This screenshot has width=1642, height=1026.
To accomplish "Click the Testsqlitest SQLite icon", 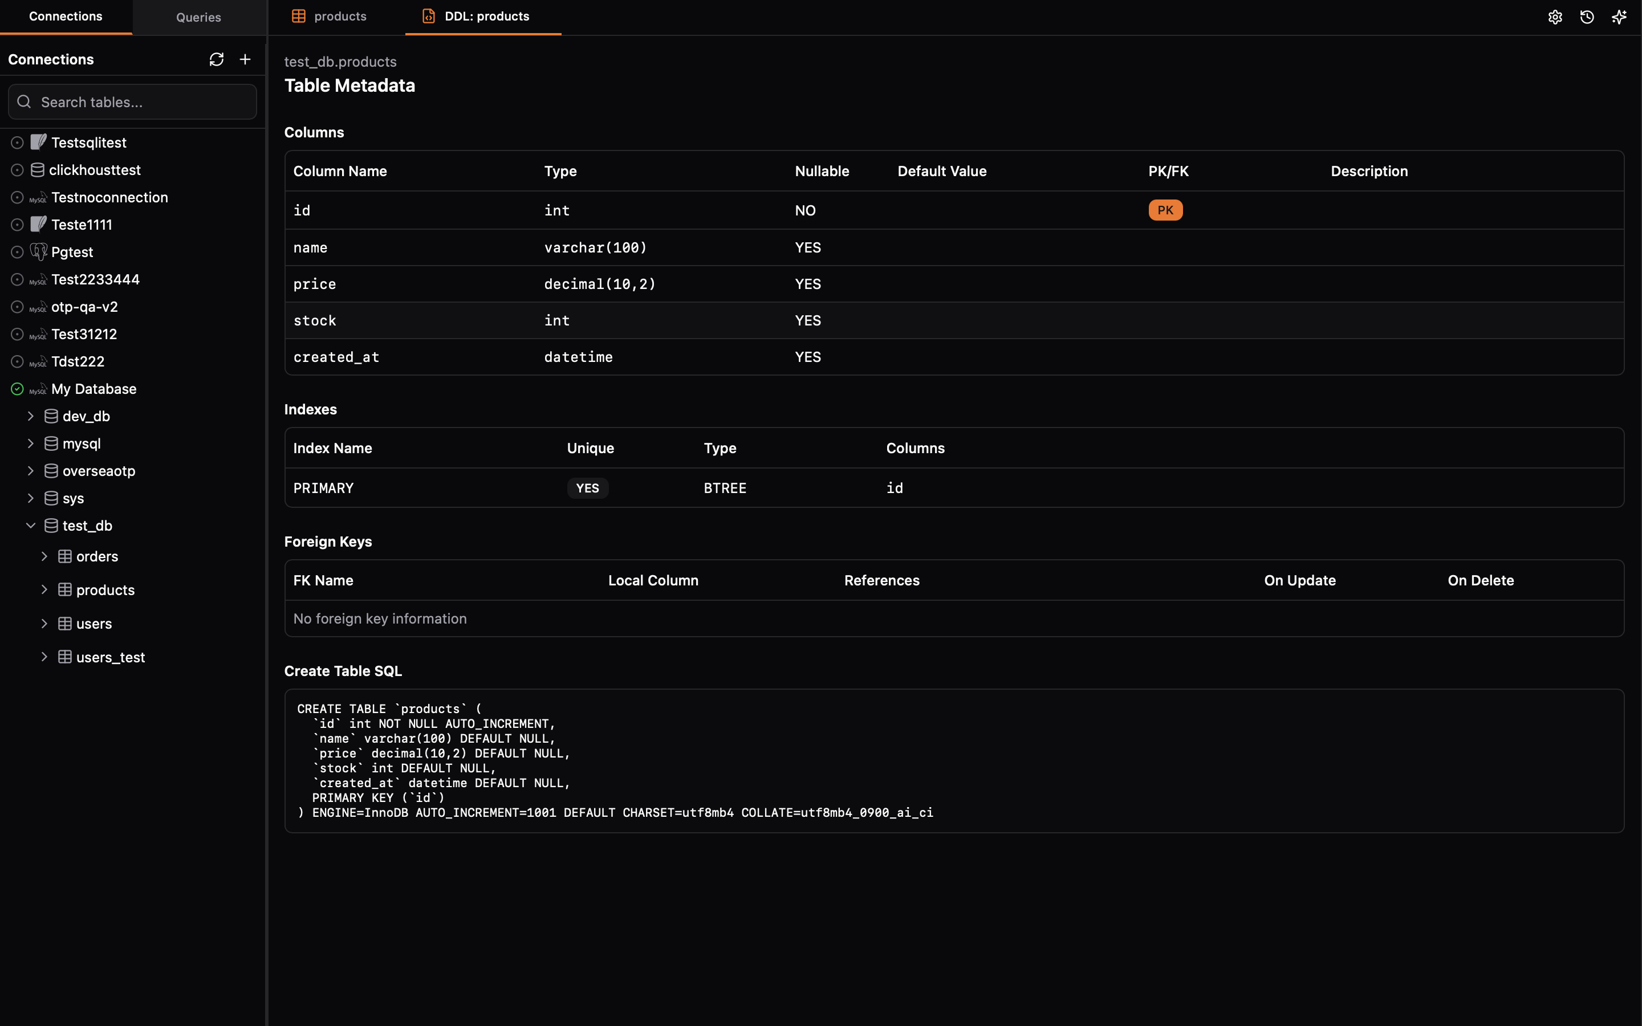I will pos(39,142).
